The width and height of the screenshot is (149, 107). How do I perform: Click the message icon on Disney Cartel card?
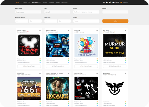(x=40, y=30)
